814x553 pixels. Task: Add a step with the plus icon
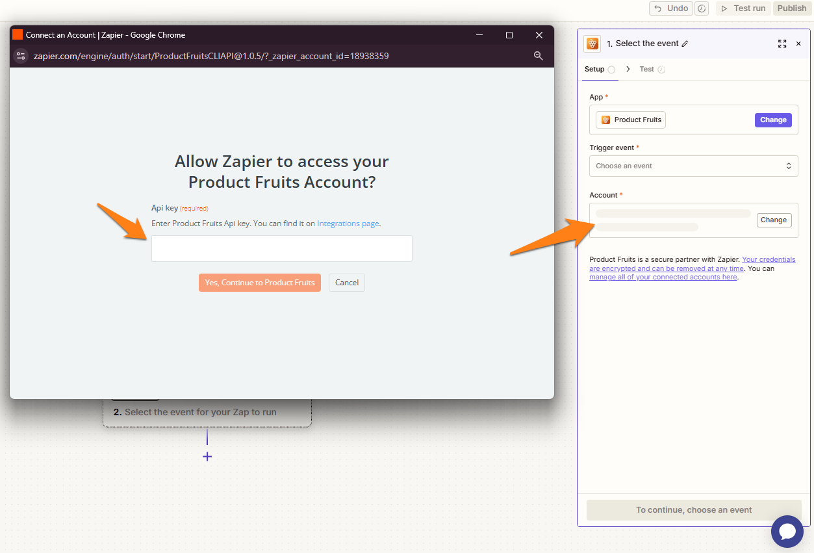click(x=207, y=457)
